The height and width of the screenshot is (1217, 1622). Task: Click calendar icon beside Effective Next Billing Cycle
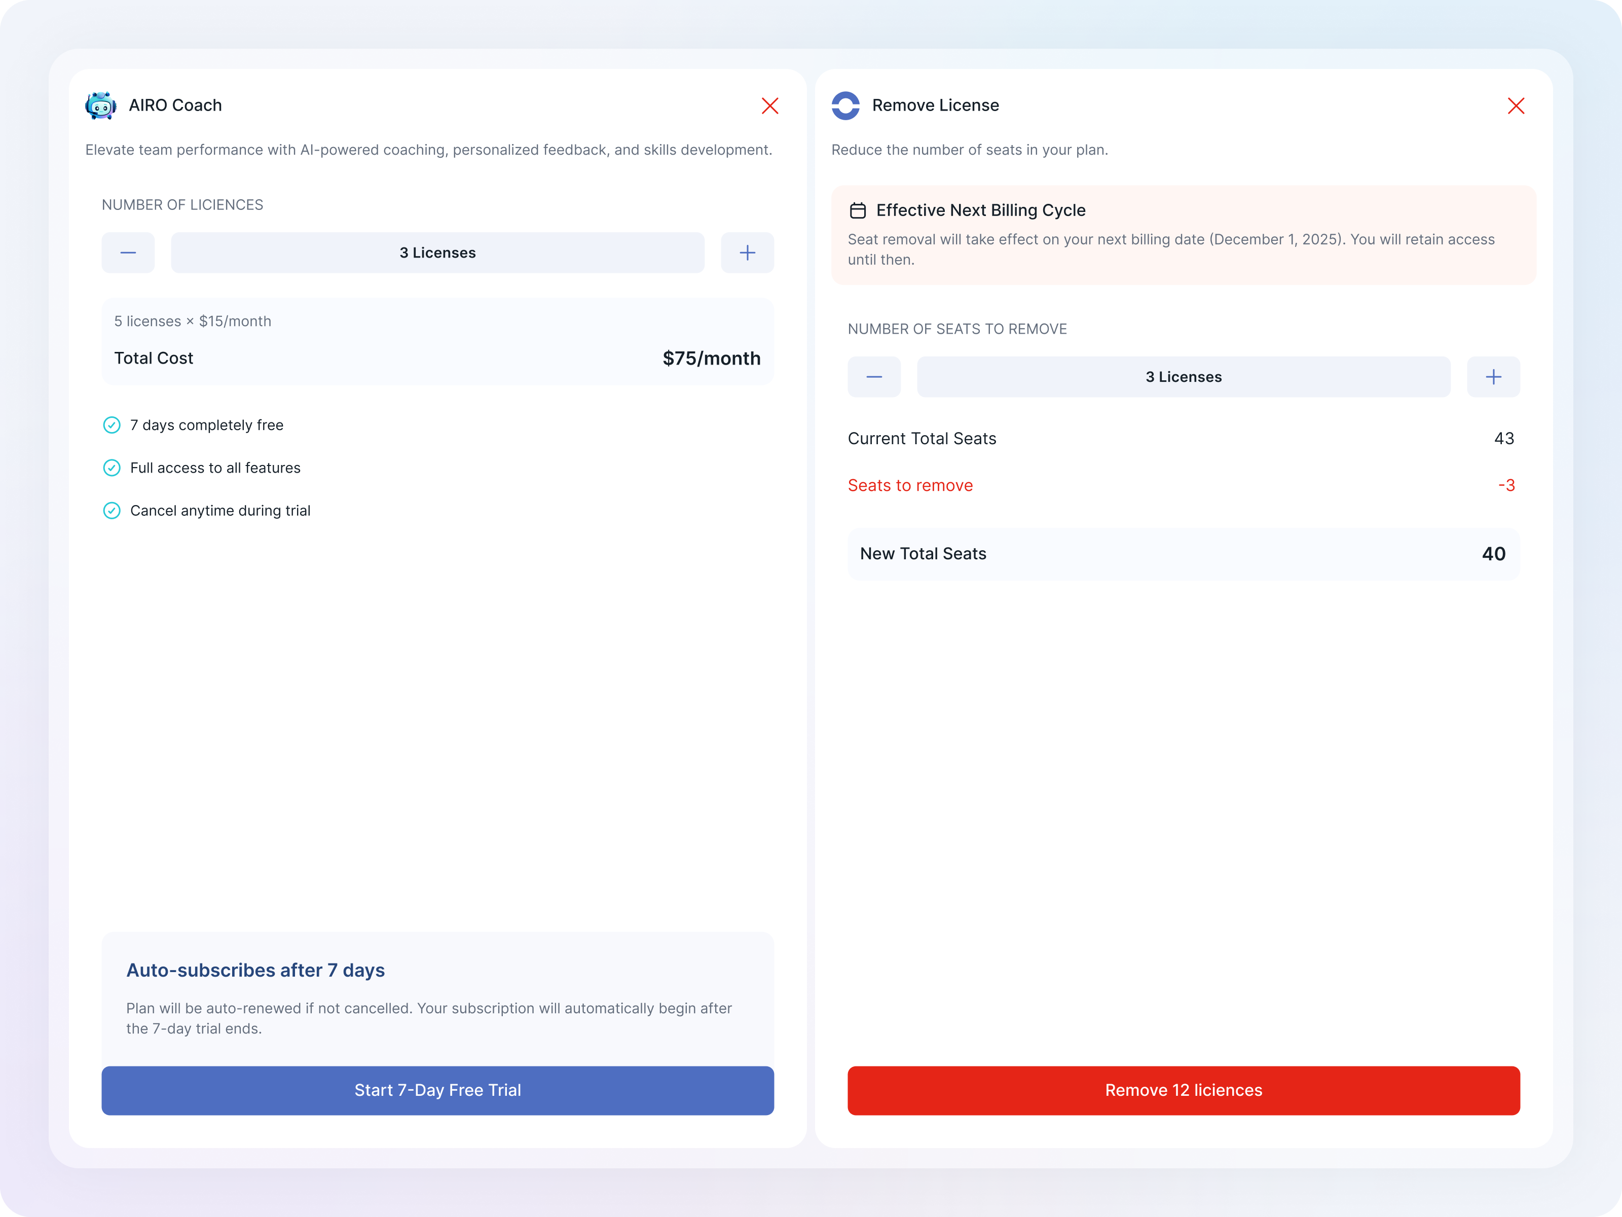(857, 210)
